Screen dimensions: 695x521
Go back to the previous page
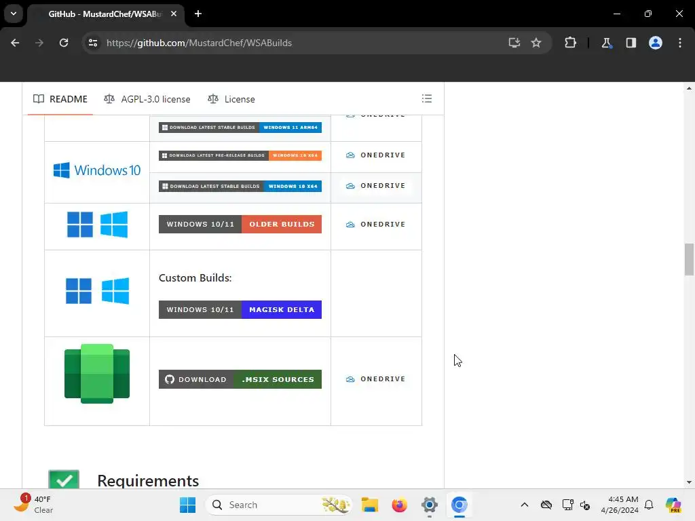15,43
